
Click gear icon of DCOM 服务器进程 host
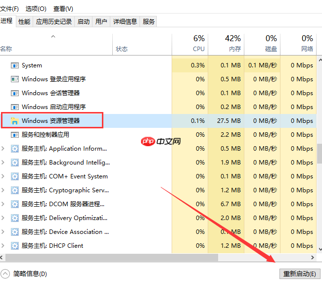14,204
